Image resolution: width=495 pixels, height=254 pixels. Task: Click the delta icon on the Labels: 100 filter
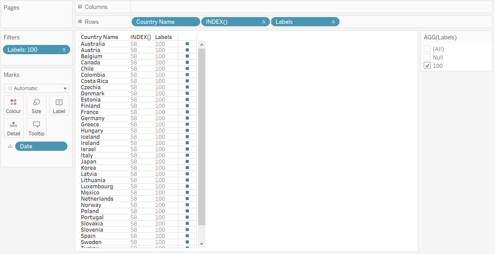[x=64, y=50]
